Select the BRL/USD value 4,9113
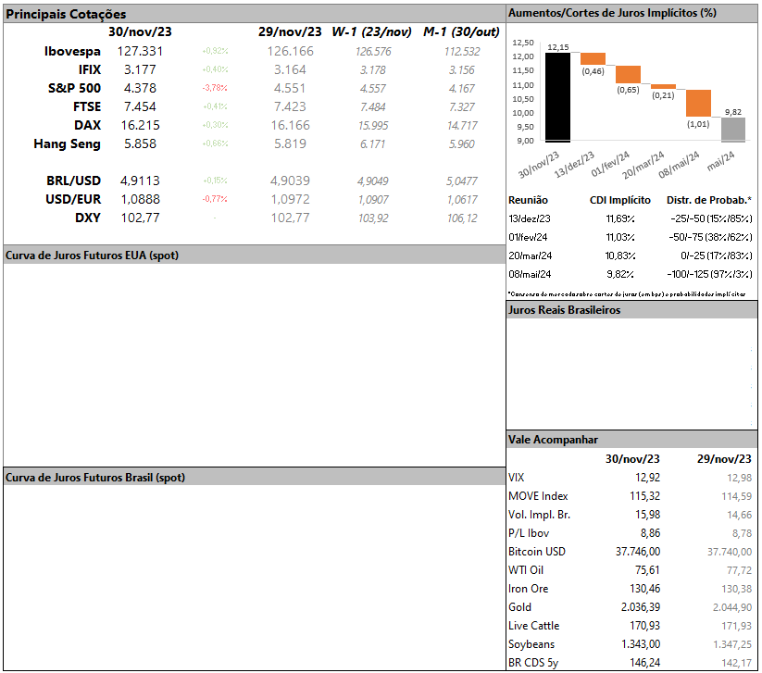762x673 pixels. point(140,181)
